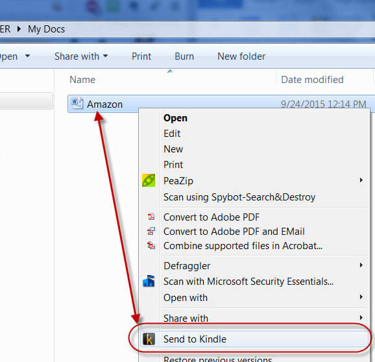This screenshot has height=362, width=375.
Task: Open the dropdown arrow beside Open button
Action: pos(28,56)
